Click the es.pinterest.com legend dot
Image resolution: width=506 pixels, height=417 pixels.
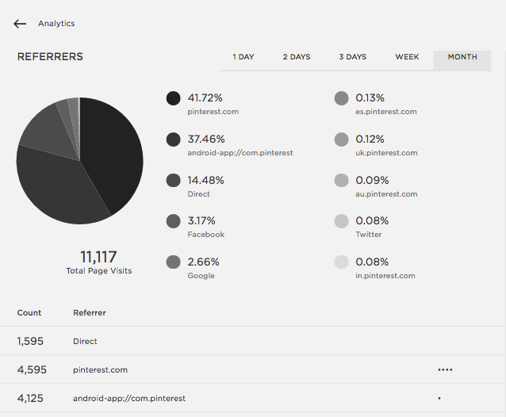click(x=341, y=98)
